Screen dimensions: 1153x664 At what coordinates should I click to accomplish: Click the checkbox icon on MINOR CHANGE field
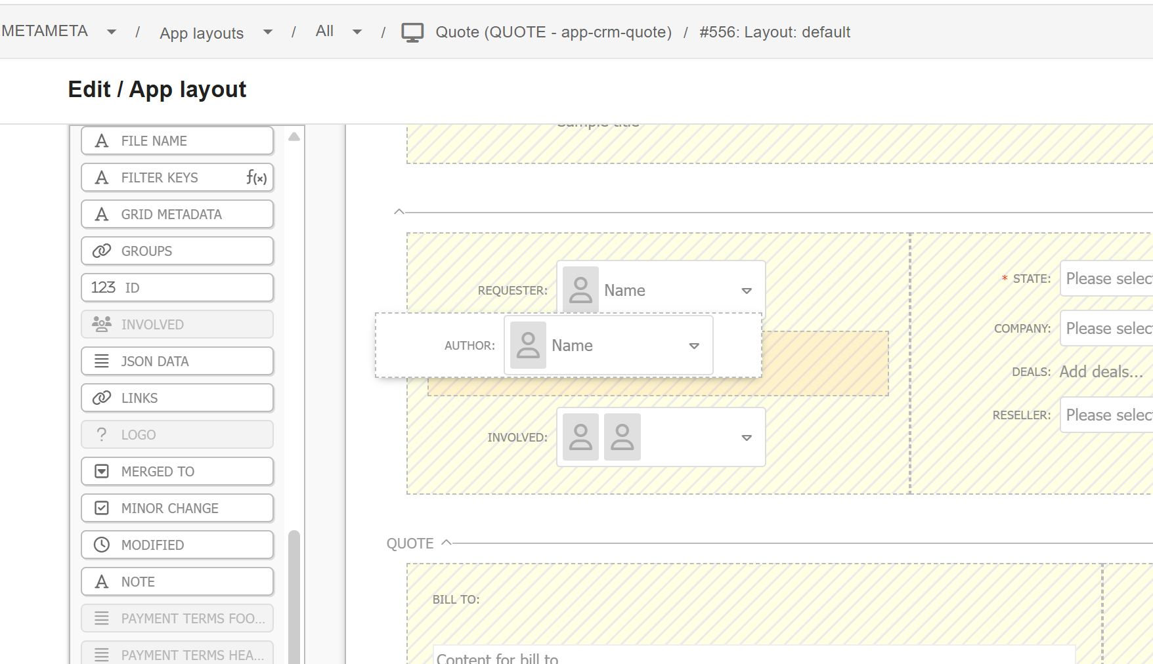[101, 508]
